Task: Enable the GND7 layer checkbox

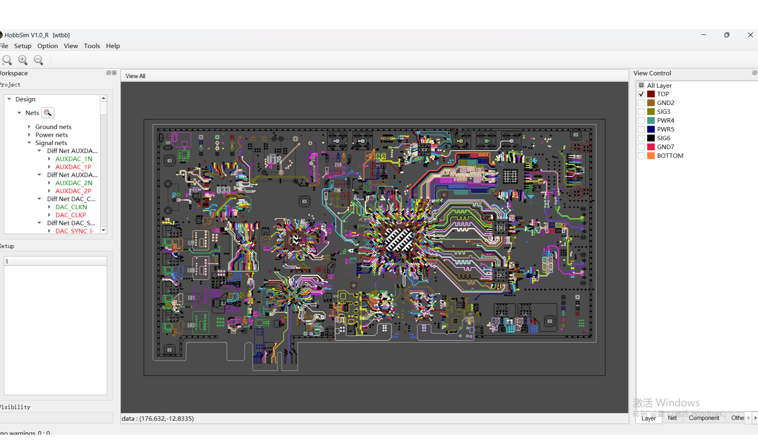Action: click(x=641, y=147)
